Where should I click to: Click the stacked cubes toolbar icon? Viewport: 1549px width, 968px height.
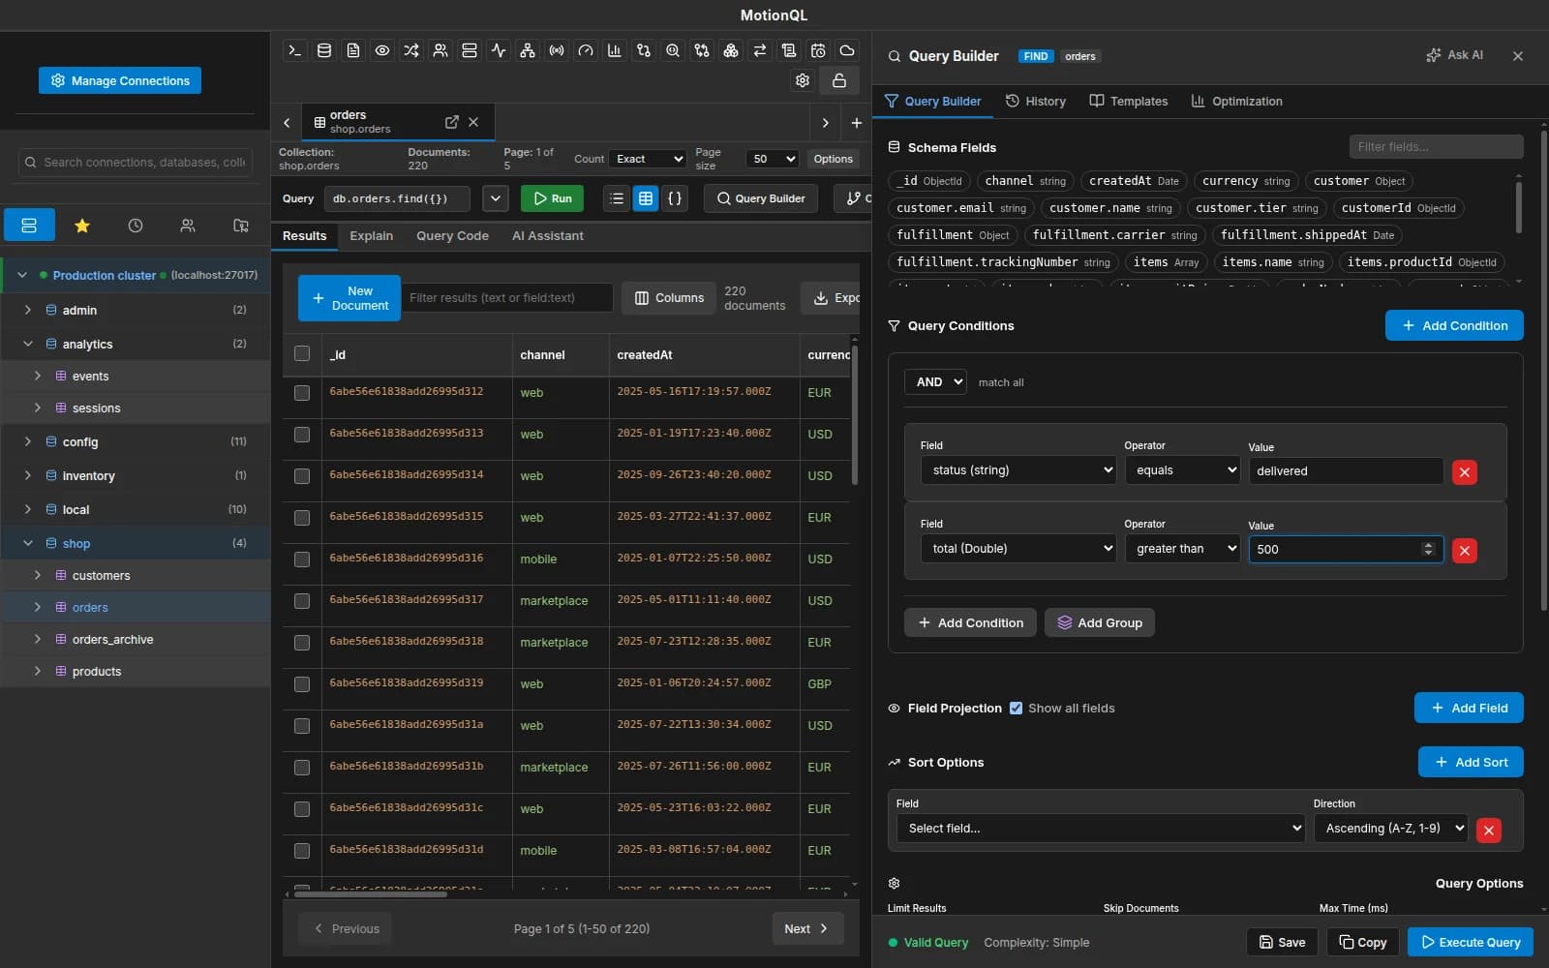[x=731, y=50]
